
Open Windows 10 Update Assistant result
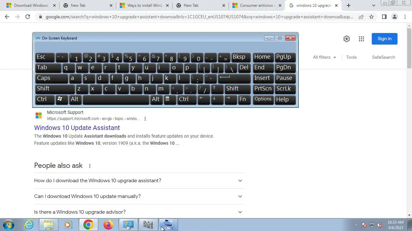click(x=77, y=128)
